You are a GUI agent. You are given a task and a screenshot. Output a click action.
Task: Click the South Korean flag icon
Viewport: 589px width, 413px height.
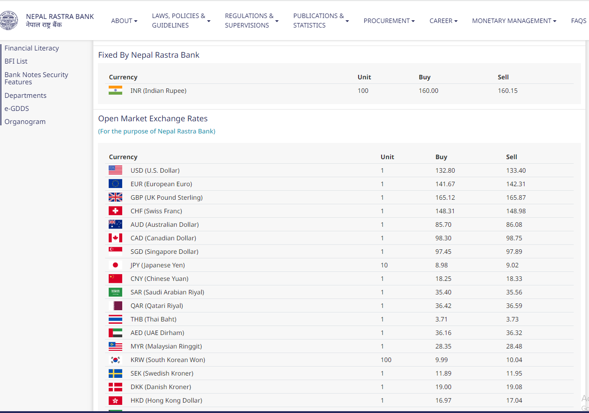coord(115,360)
